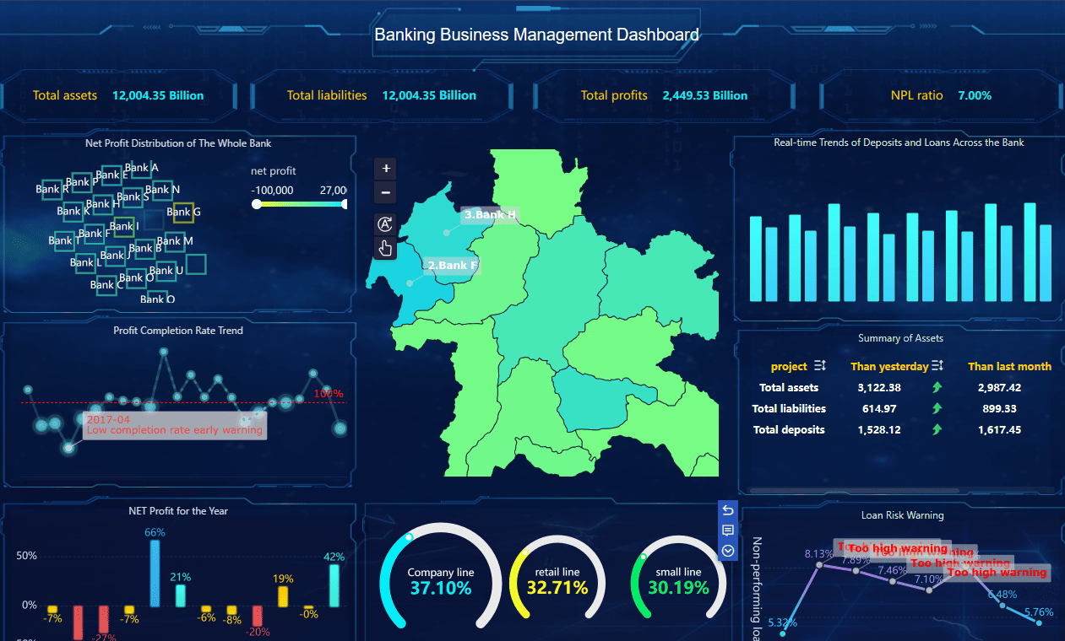Zoom in on the map with plus
Image resolution: width=1065 pixels, height=641 pixels.
[386, 169]
